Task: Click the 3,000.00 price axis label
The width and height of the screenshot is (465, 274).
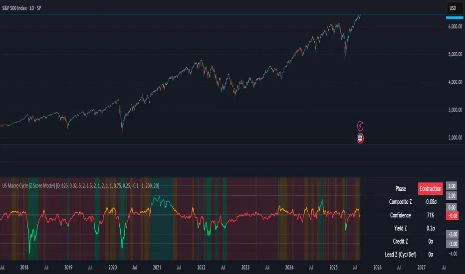Action: pyautogui.click(x=455, y=110)
